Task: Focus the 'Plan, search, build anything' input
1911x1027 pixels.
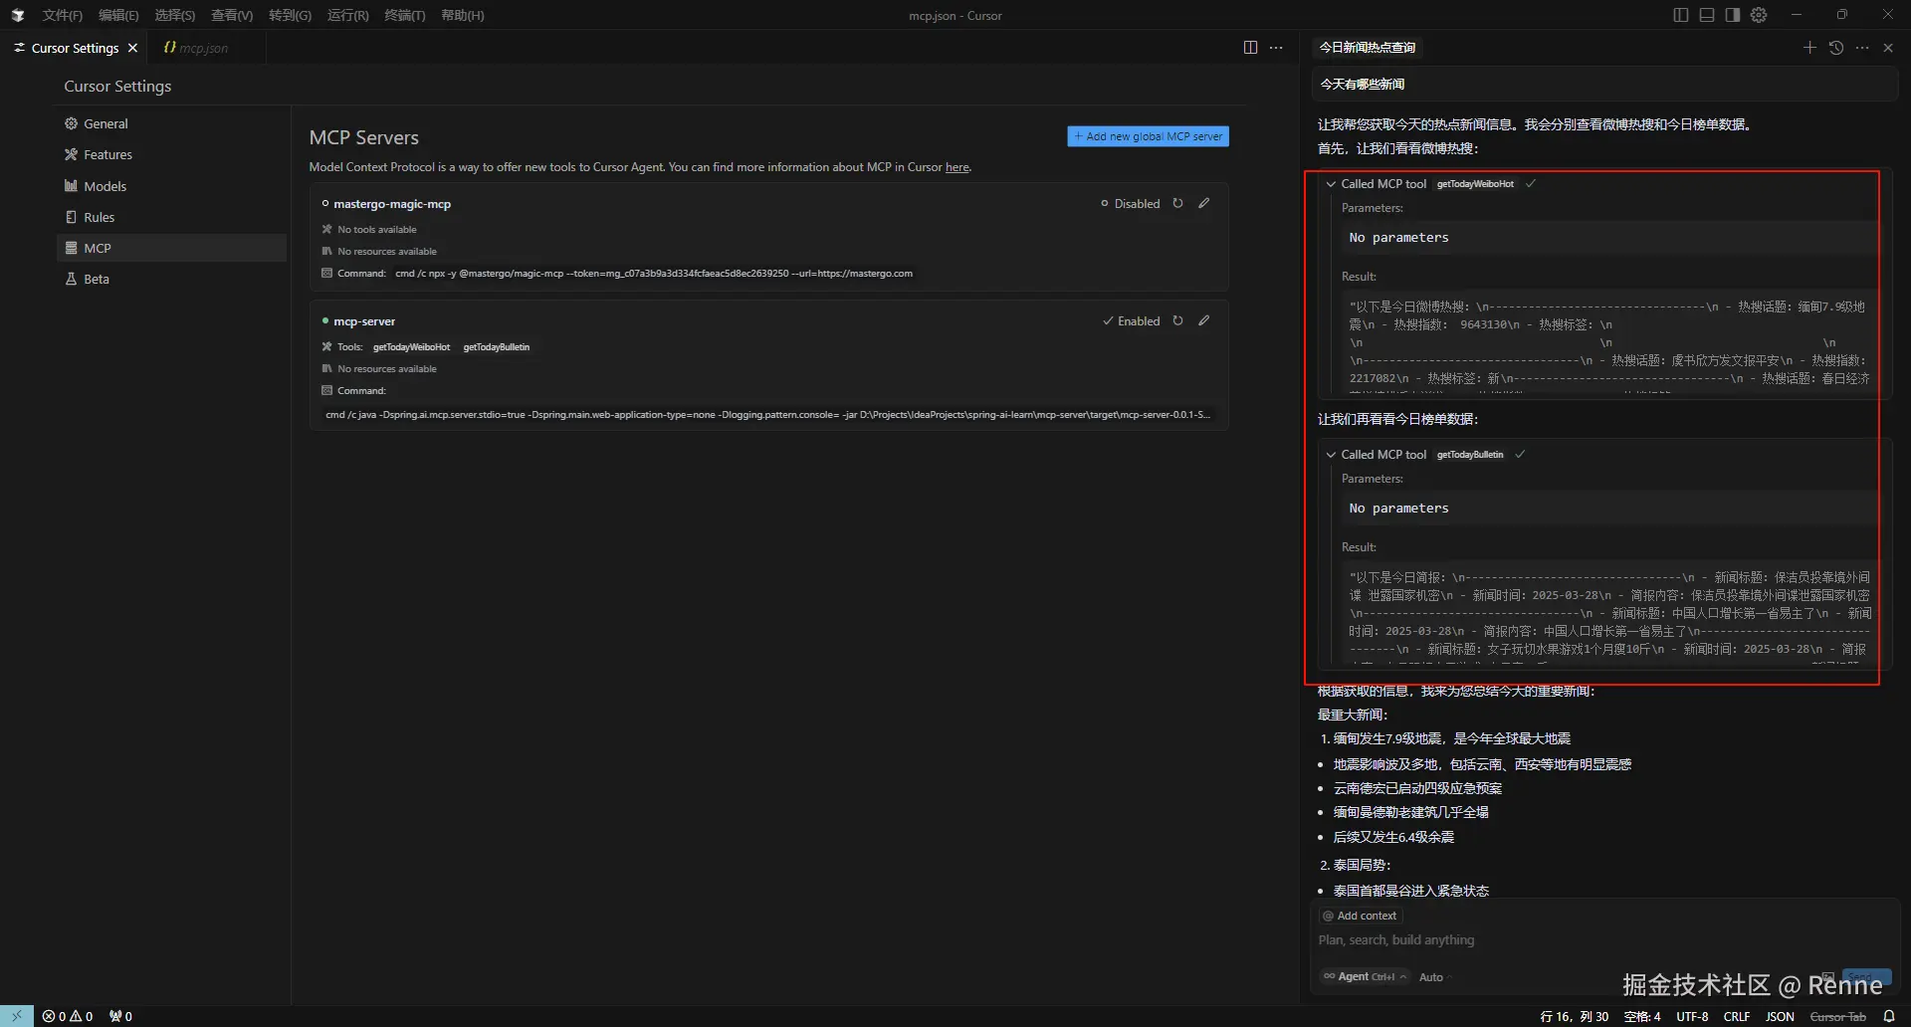Action: click(1602, 940)
